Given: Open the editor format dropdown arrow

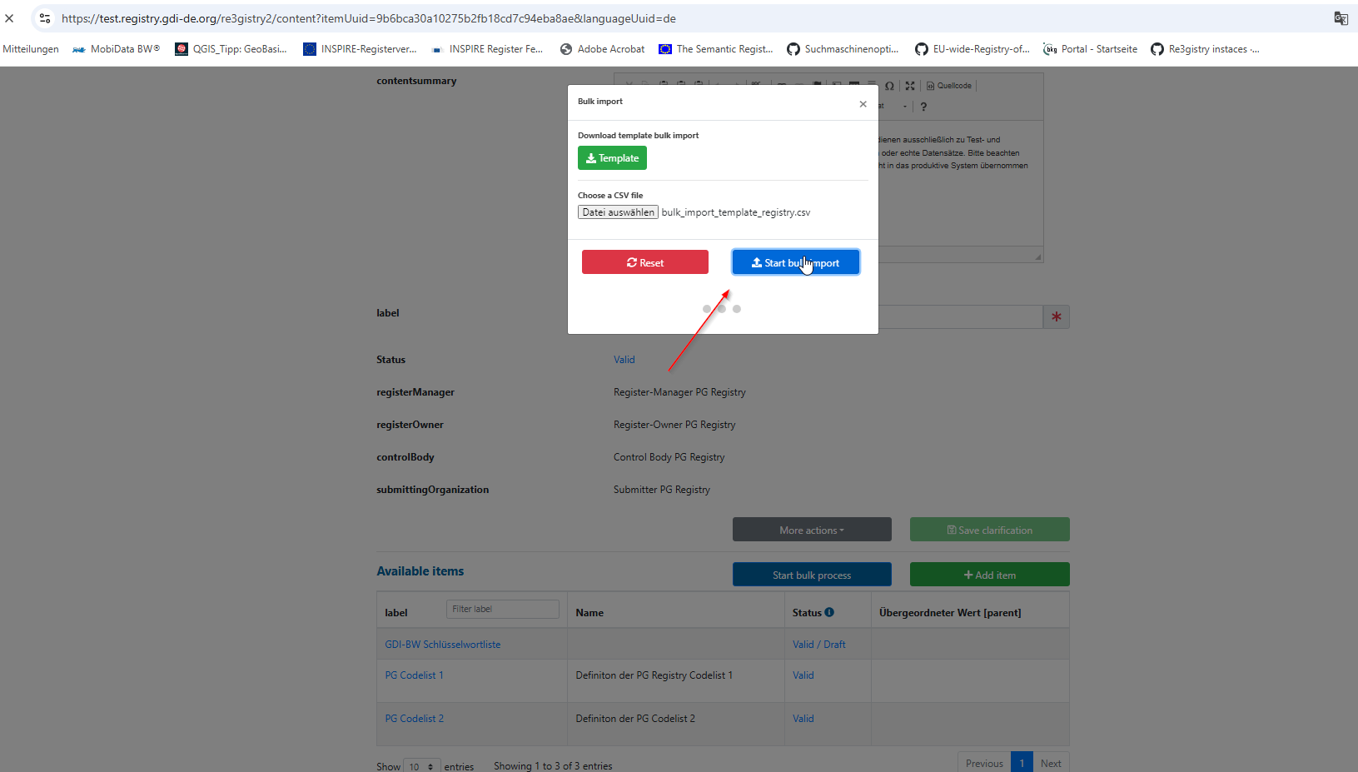Looking at the screenshot, I should (904, 107).
